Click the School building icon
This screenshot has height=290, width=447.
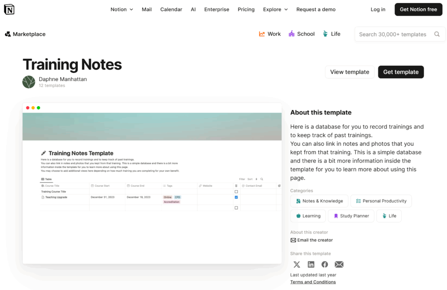[x=291, y=34]
